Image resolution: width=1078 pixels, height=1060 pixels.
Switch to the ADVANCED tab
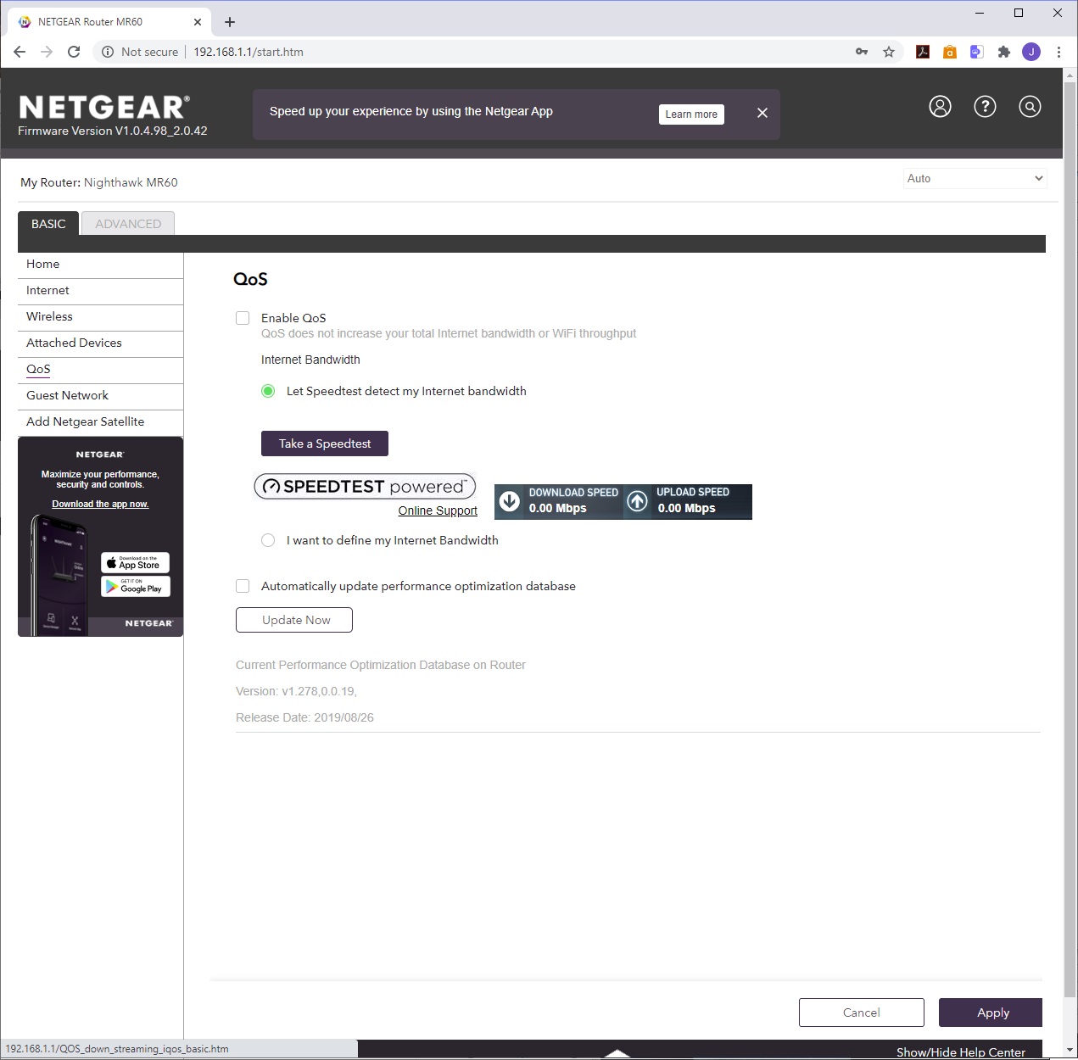point(128,224)
